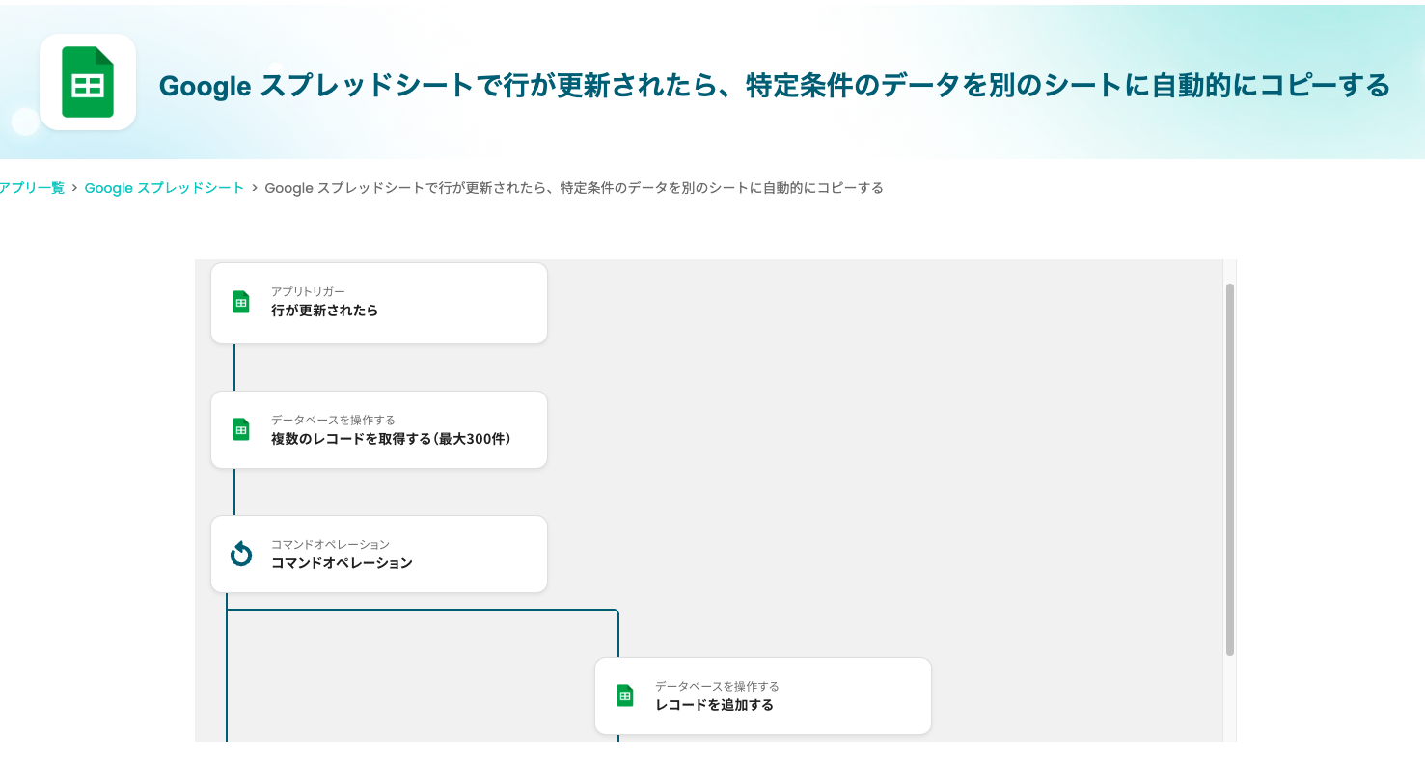Open the アプリ一覧 breadcrumb link
1425x760 pixels.
[x=32, y=188]
